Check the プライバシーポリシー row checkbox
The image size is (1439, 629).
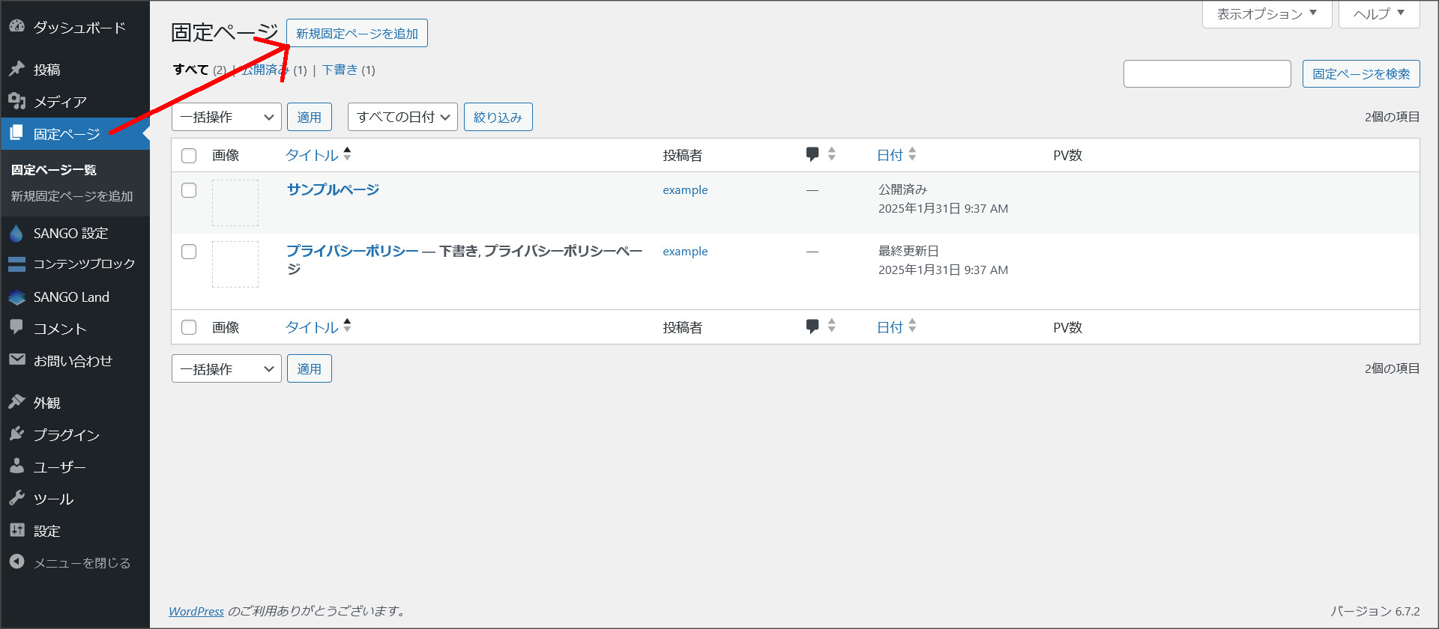[x=189, y=252]
